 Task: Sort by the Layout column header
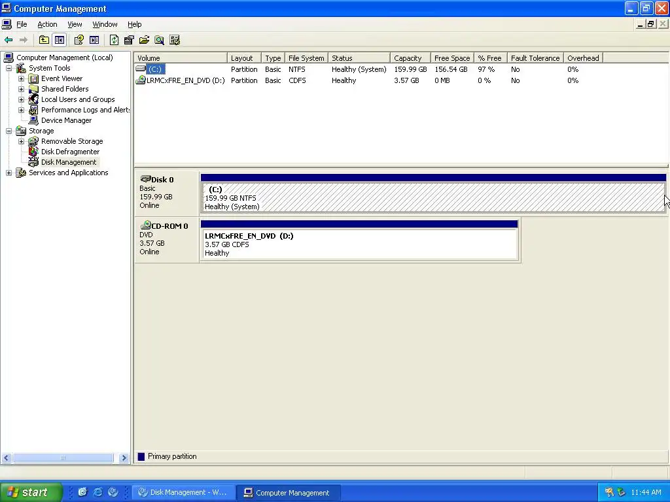(244, 58)
